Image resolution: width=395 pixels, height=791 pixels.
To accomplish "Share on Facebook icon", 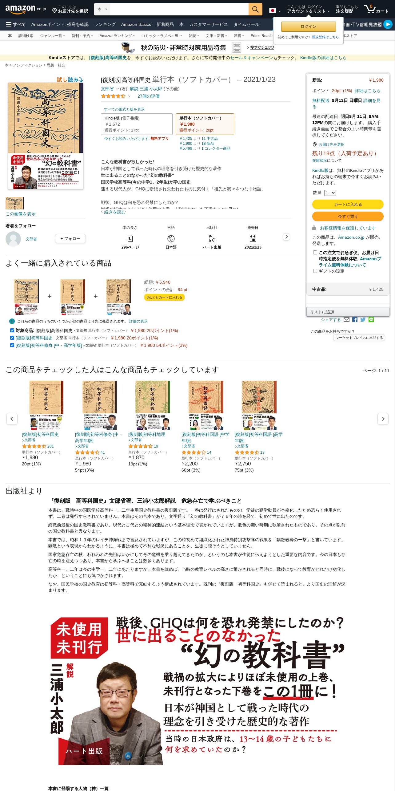I will tap(355, 320).
